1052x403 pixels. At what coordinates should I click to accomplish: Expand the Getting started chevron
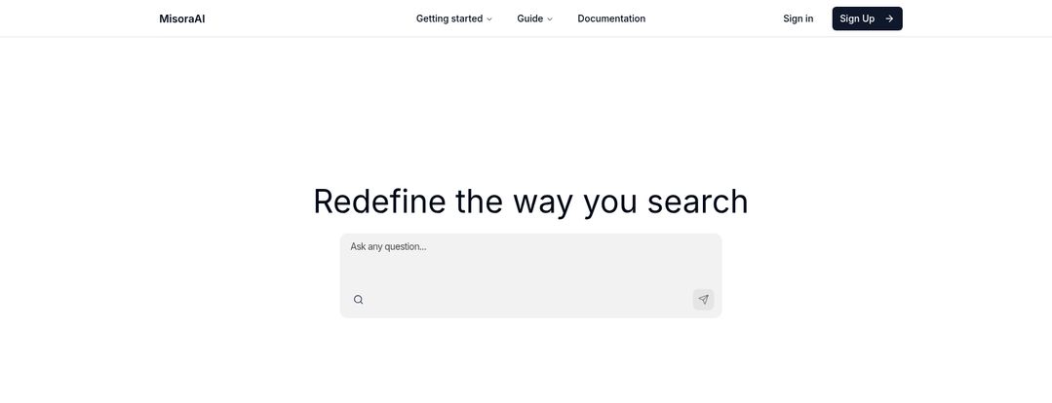pyautogui.click(x=489, y=19)
